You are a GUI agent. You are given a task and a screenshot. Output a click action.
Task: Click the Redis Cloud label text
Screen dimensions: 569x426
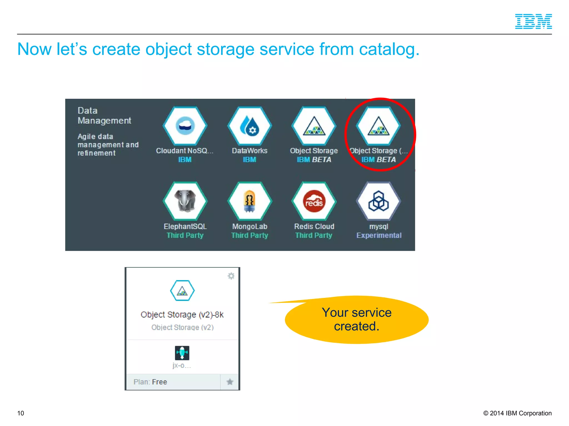click(x=314, y=226)
